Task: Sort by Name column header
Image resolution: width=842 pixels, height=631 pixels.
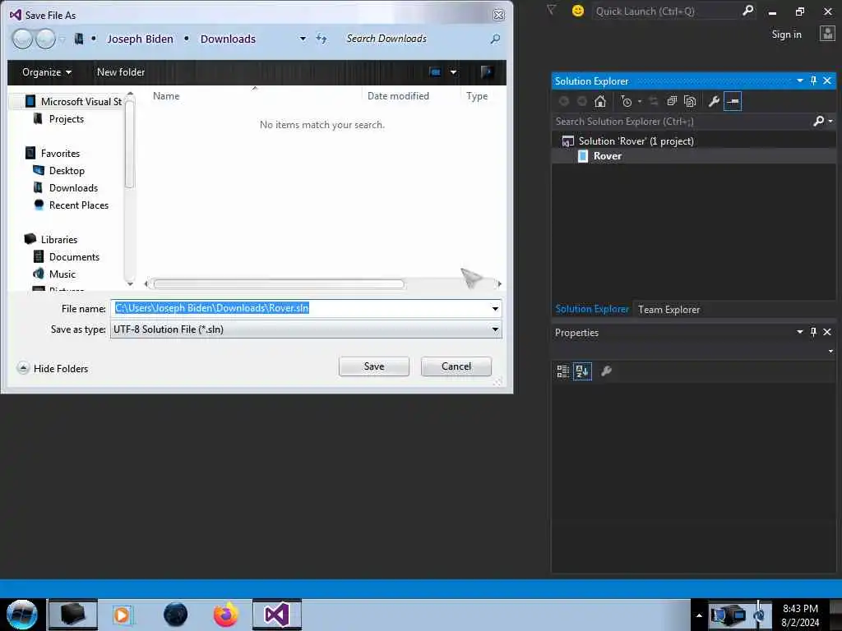Action: tap(166, 96)
